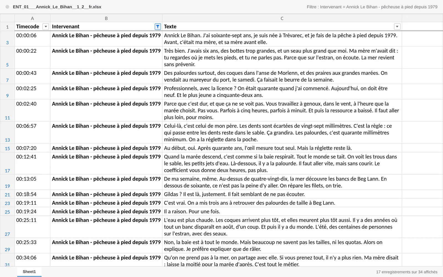Select text cell 'Gildas ? Il est là, justement'
This screenshot has width=443, height=277.
[x=282, y=194]
